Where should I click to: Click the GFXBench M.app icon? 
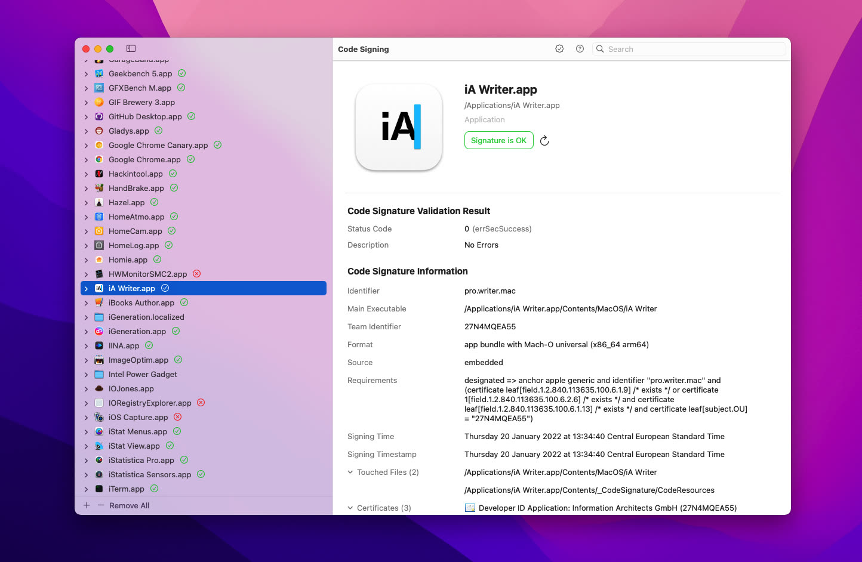[x=99, y=88]
